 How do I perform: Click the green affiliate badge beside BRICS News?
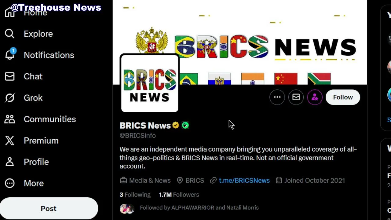pos(185,125)
